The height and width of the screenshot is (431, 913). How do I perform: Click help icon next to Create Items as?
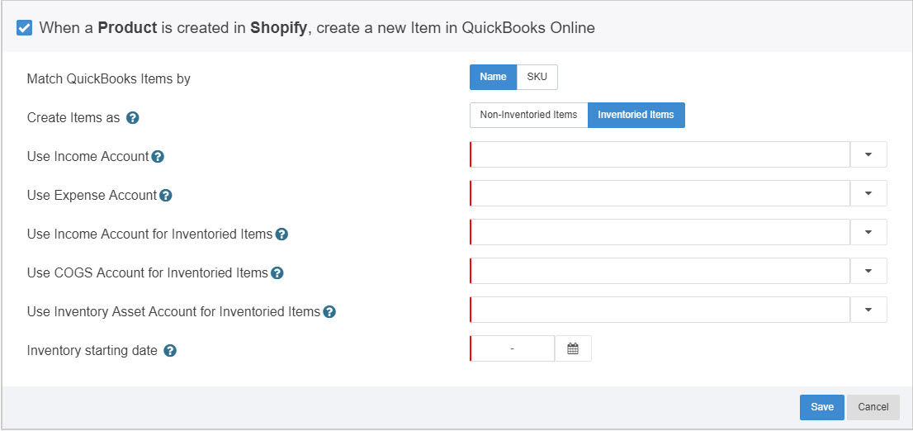(x=133, y=117)
